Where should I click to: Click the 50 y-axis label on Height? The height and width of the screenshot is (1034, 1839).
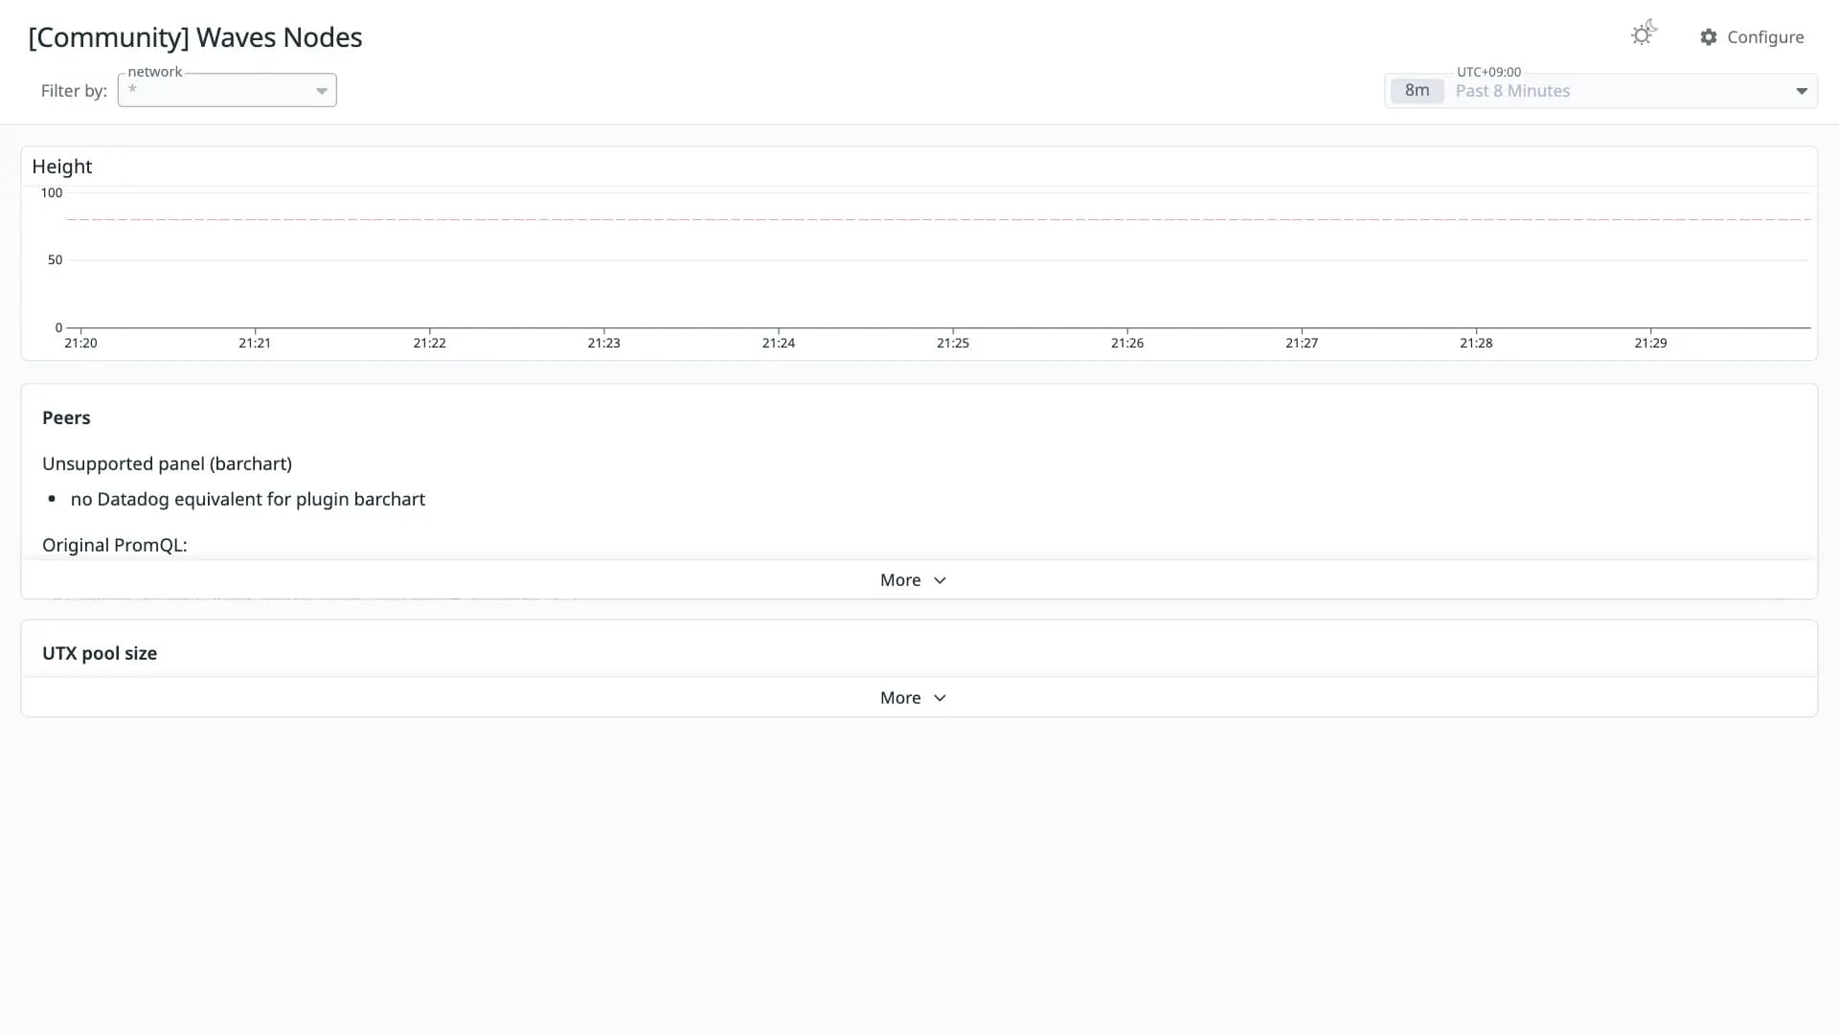tap(55, 259)
